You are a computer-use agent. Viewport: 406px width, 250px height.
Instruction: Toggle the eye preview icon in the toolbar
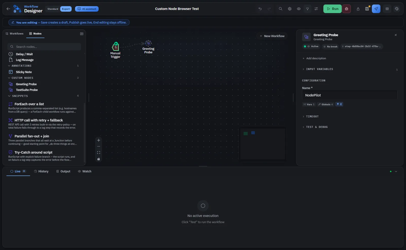click(x=299, y=9)
